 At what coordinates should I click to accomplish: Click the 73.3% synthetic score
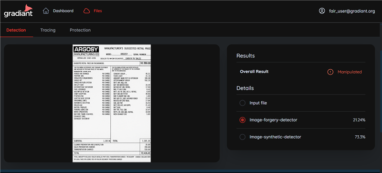coord(360,137)
